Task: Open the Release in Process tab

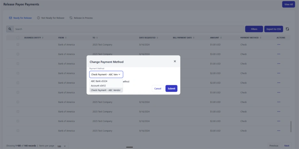Action: pos(81,18)
